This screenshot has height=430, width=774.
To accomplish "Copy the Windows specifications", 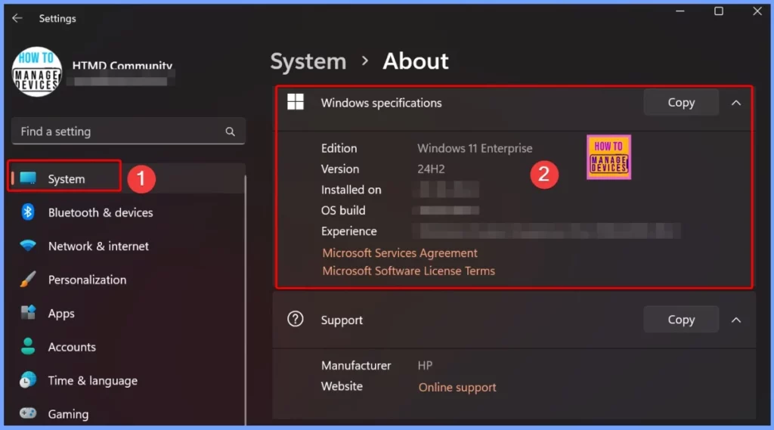I will point(681,103).
